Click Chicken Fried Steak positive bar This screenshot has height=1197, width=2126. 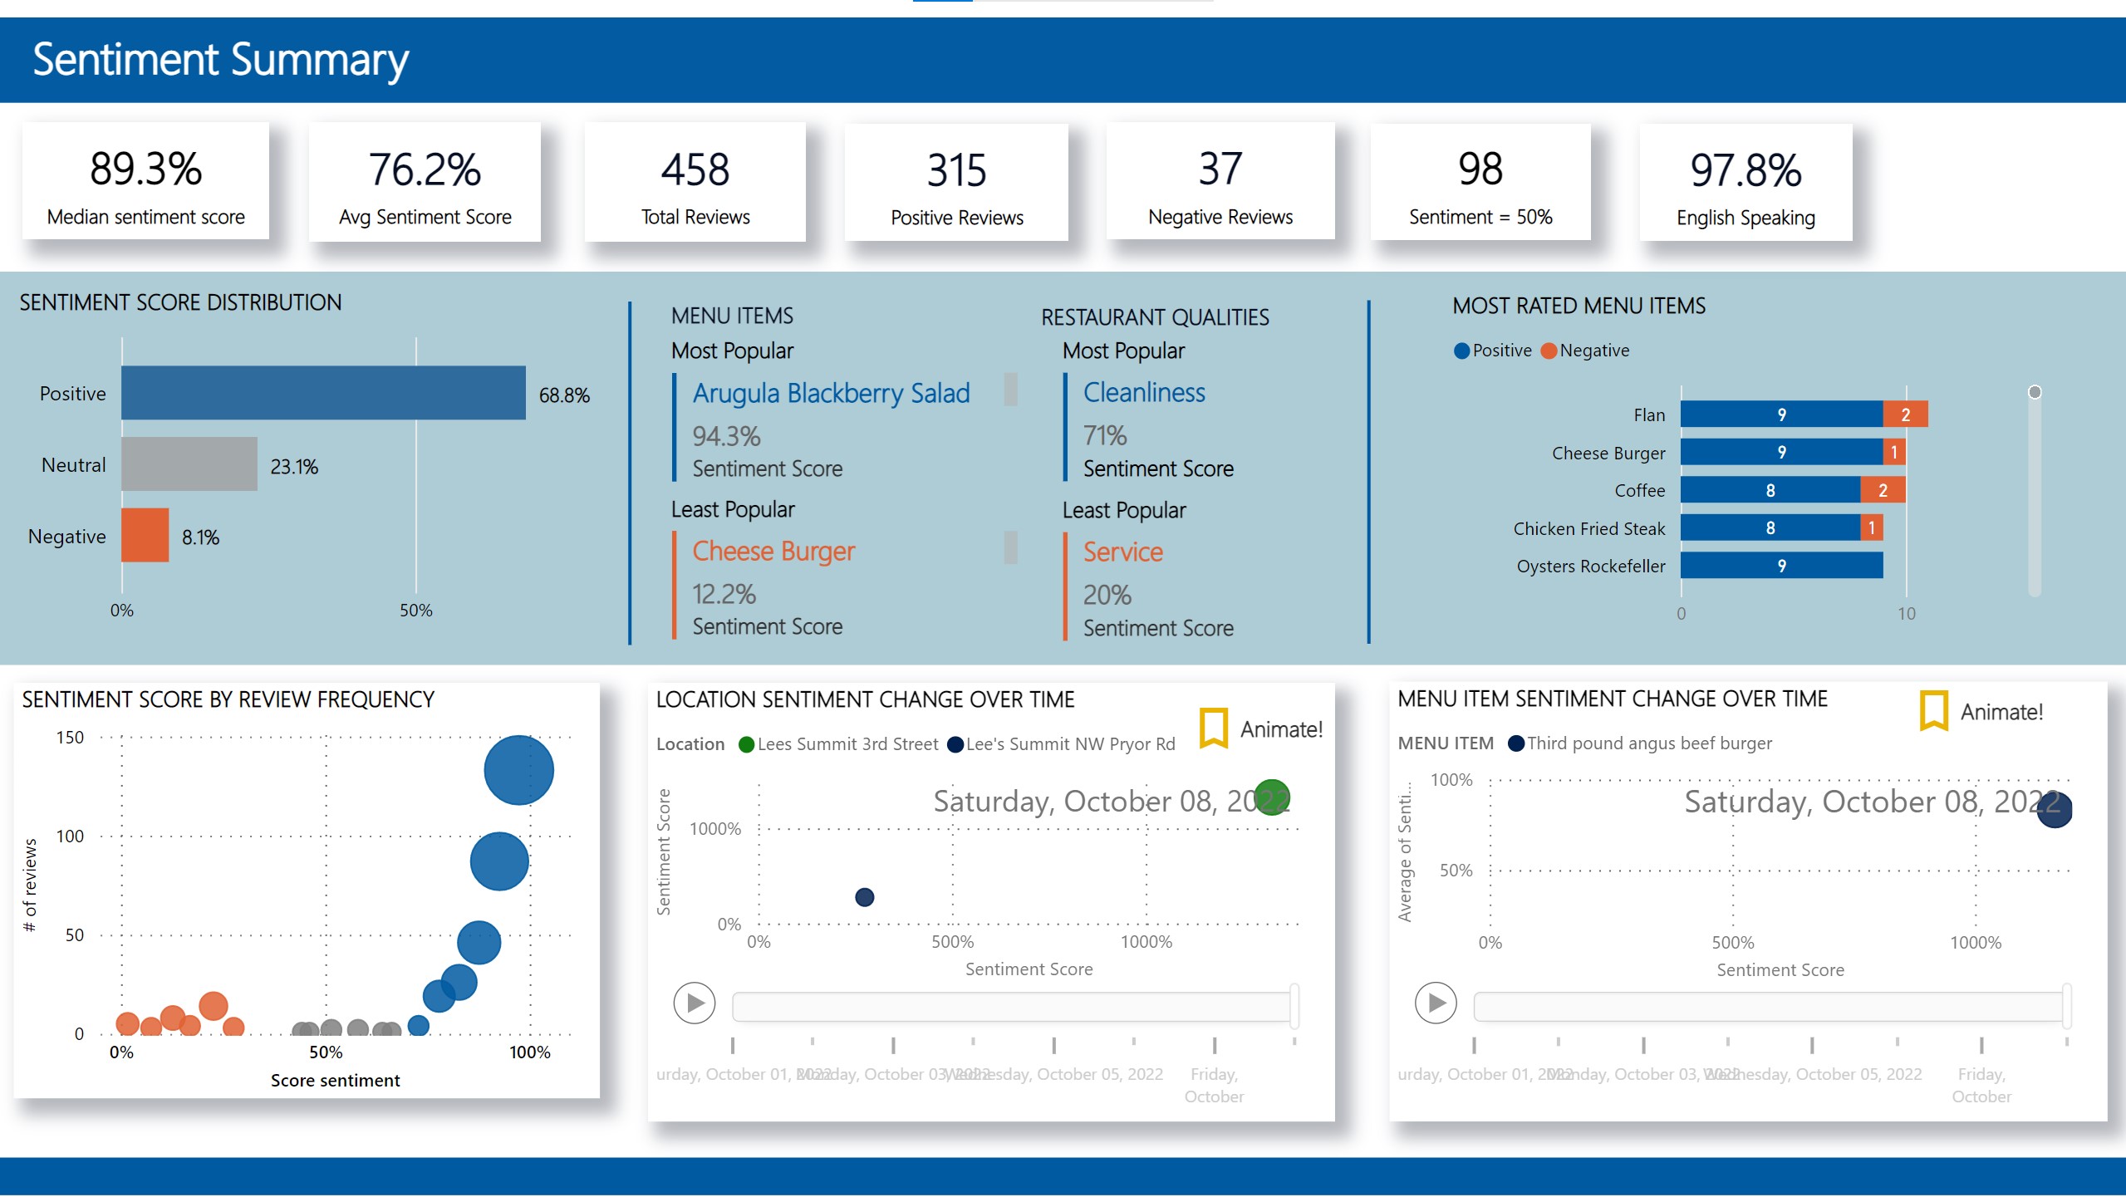(x=1770, y=528)
